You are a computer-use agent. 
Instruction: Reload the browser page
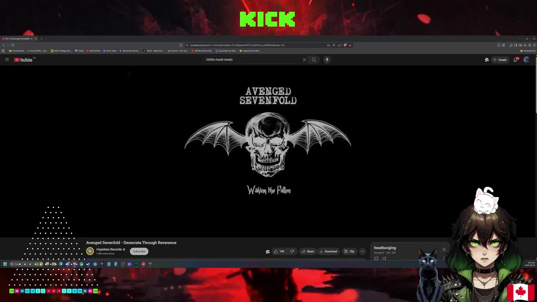(13, 45)
